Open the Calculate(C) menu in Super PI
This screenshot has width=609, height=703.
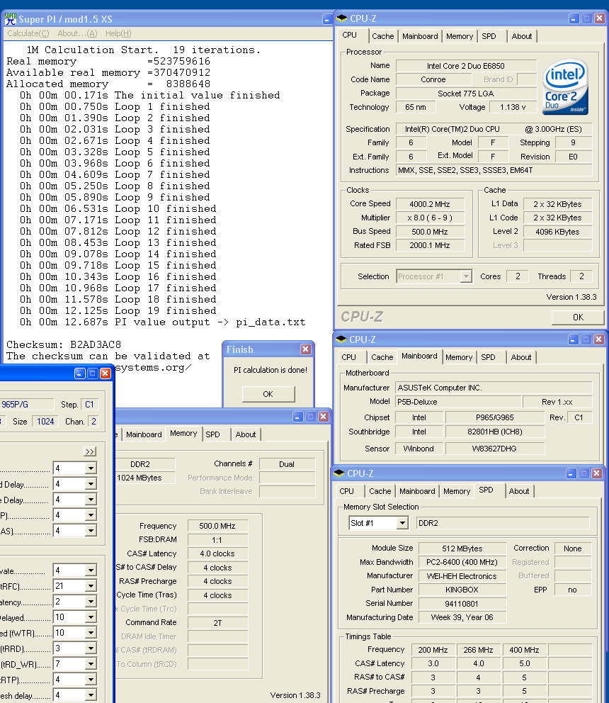pos(28,33)
